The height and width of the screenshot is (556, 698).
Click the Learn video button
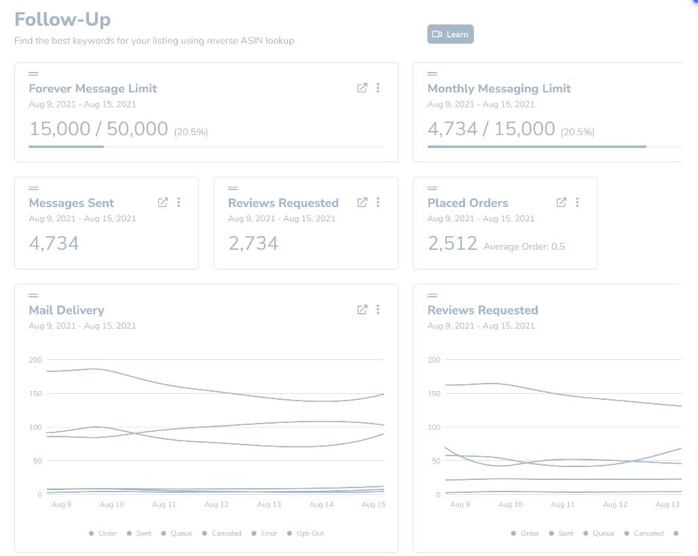click(450, 35)
